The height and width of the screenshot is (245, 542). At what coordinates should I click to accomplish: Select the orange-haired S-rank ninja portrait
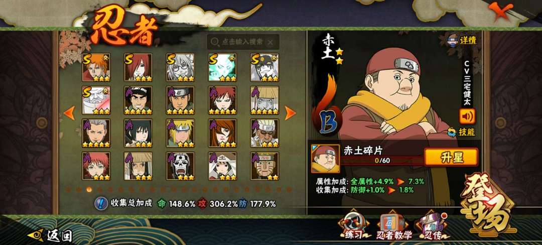(96, 67)
